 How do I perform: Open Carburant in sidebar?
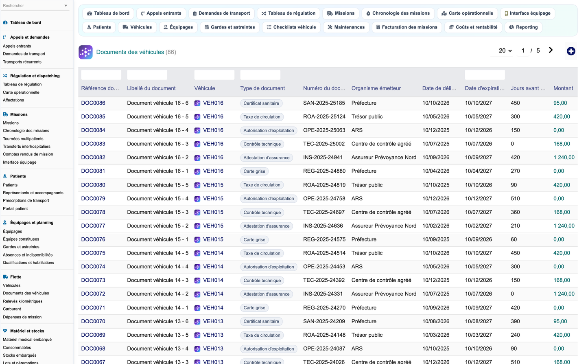point(12,309)
